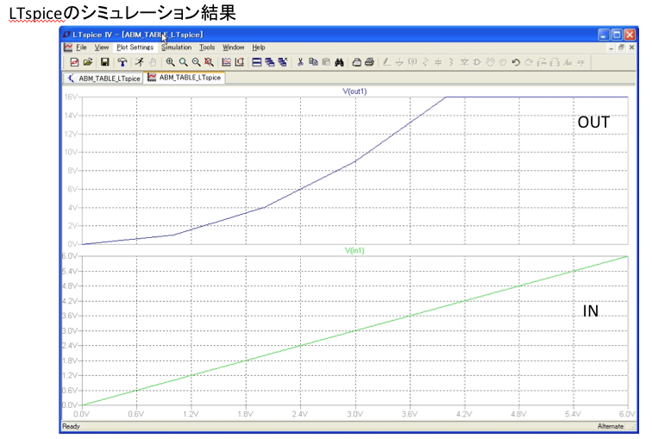Select the Pan magnifier tool
The width and height of the screenshot is (652, 439).
pos(183,62)
